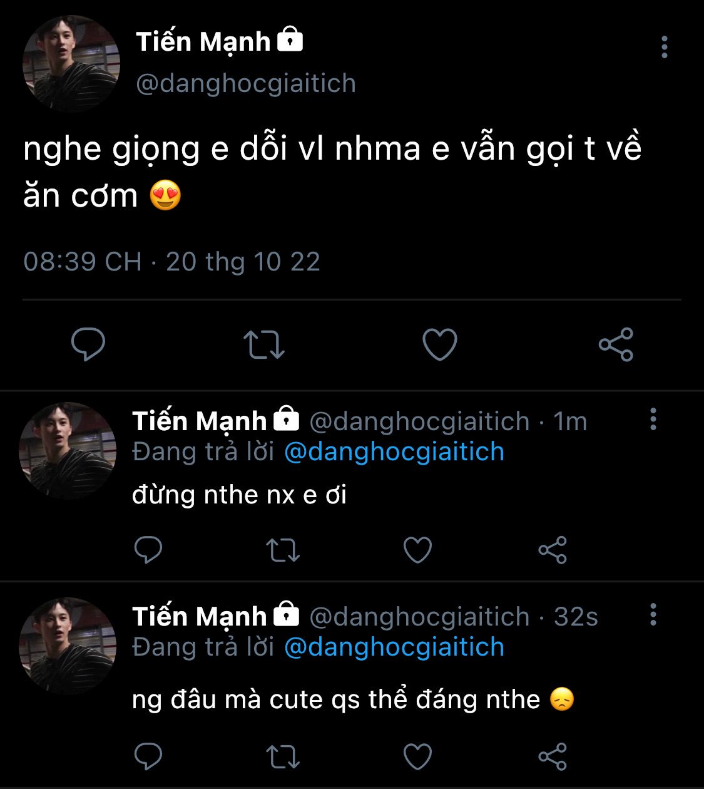Open @danghocgiaitich mention in the 1m reply
704x789 pixels.
394,451
